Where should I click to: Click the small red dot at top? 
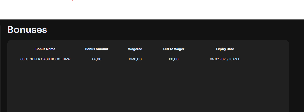coord(72,1)
